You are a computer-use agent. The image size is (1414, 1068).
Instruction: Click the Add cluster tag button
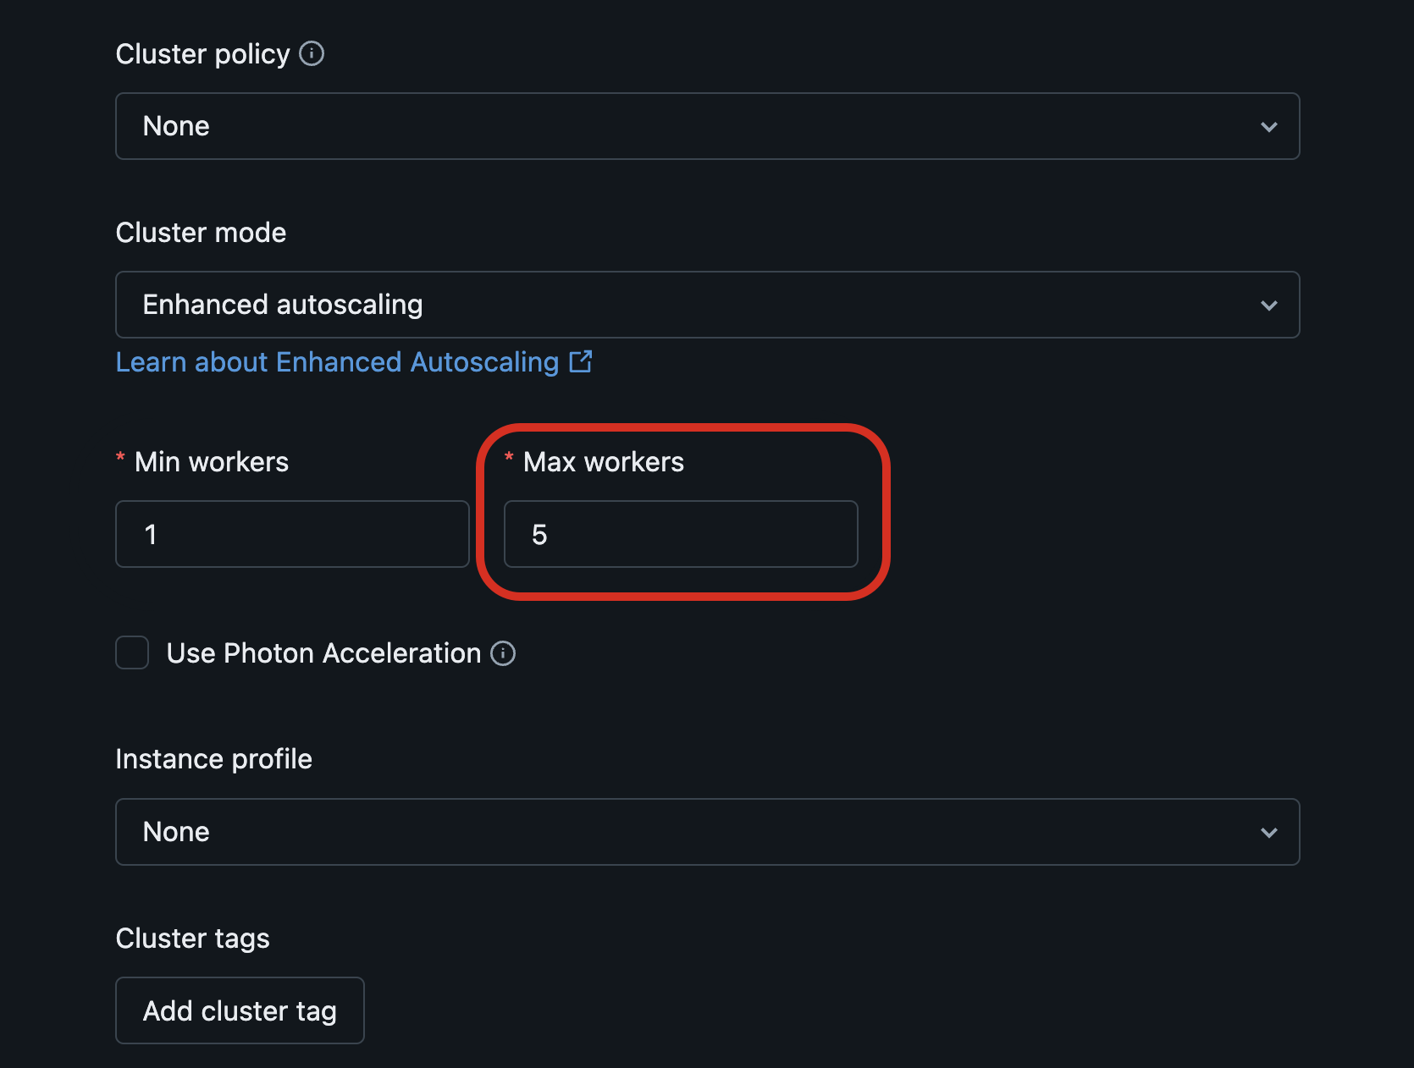point(240,1010)
